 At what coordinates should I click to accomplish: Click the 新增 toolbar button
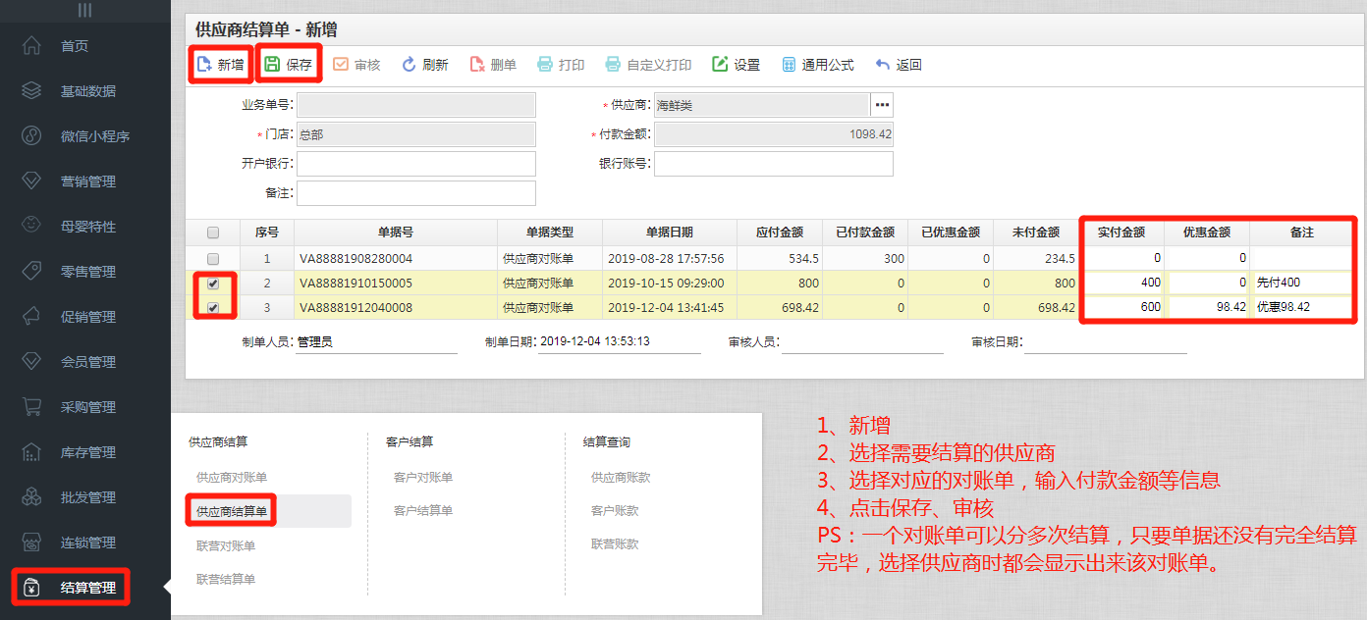click(220, 65)
